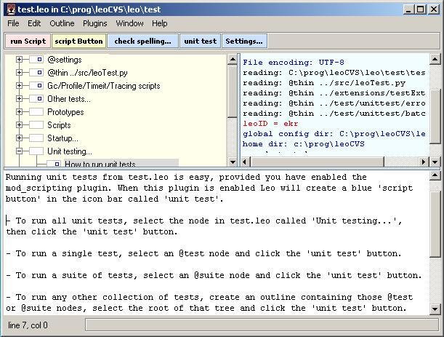Viewport: 444px width, 337px height.
Task: Click log pane scroll up arrow
Action: point(435,59)
